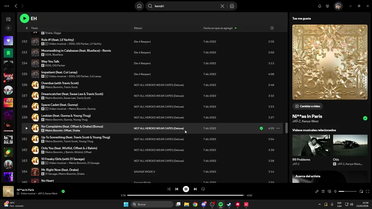The image size is (372, 209).
Task: Mute with the speaker volume icon
Action: (335, 192)
